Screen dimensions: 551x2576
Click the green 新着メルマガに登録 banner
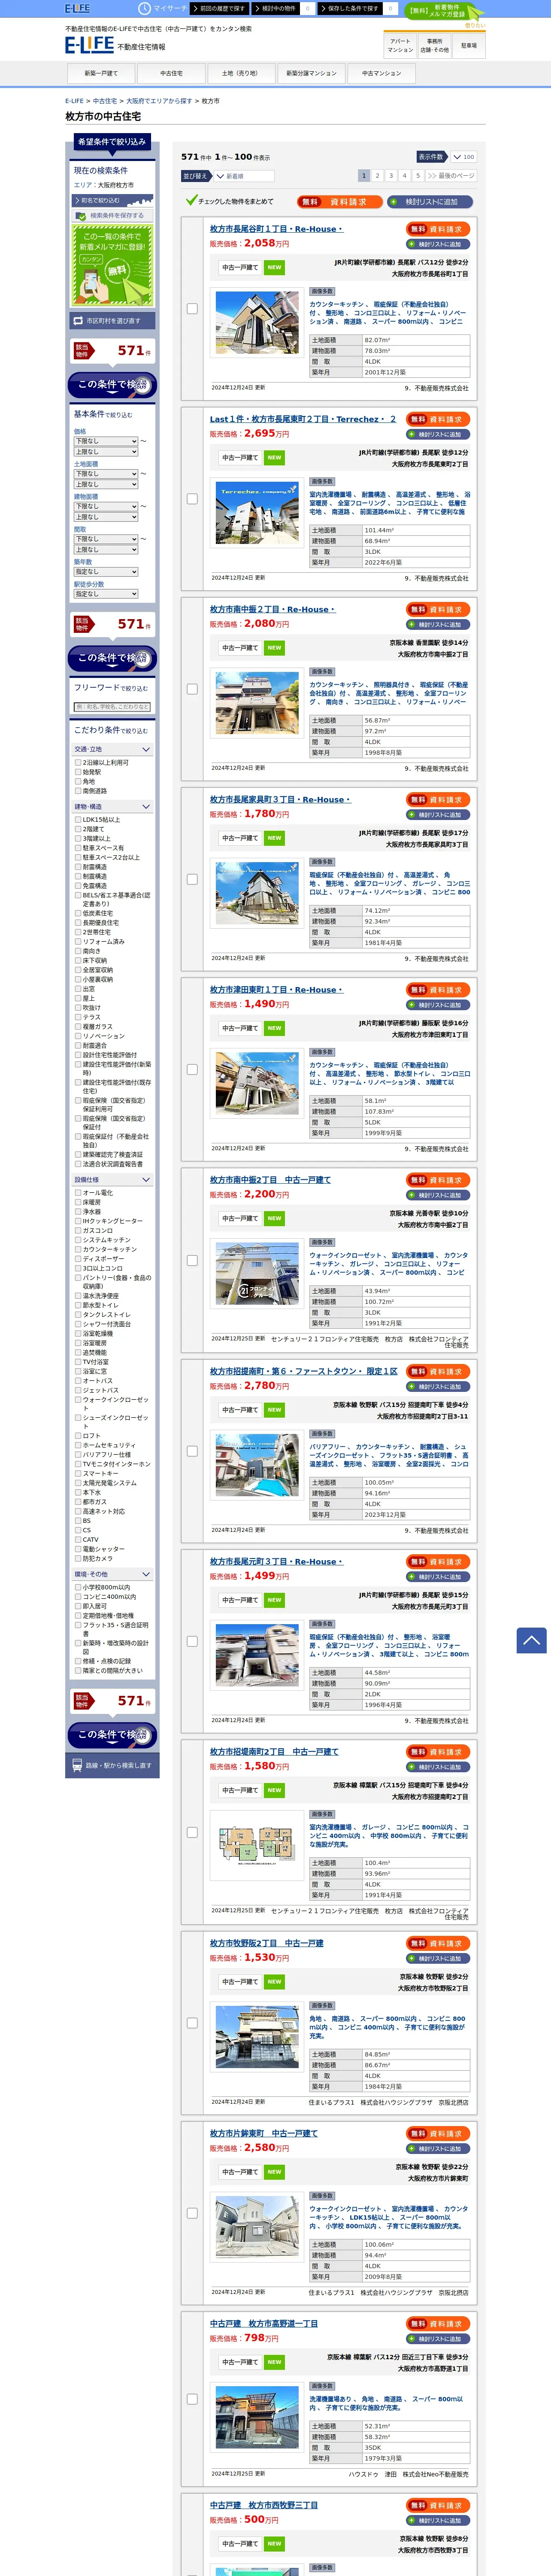tap(112, 264)
